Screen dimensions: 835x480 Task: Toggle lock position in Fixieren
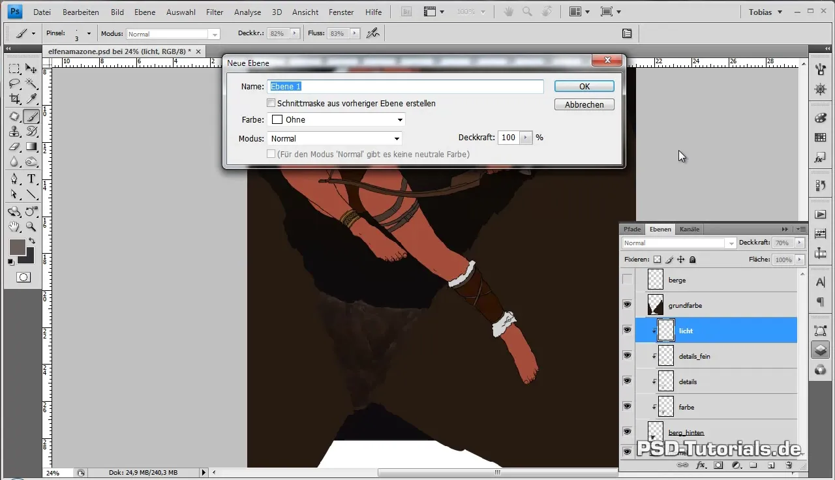pos(680,260)
